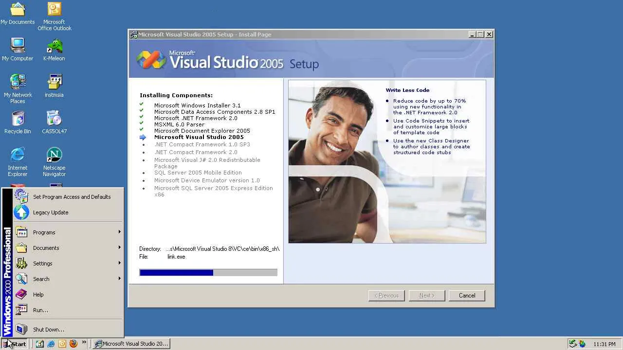This screenshot has width=623, height=350.
Task: Open Set Program Access and Defaults
Action: (x=68, y=196)
